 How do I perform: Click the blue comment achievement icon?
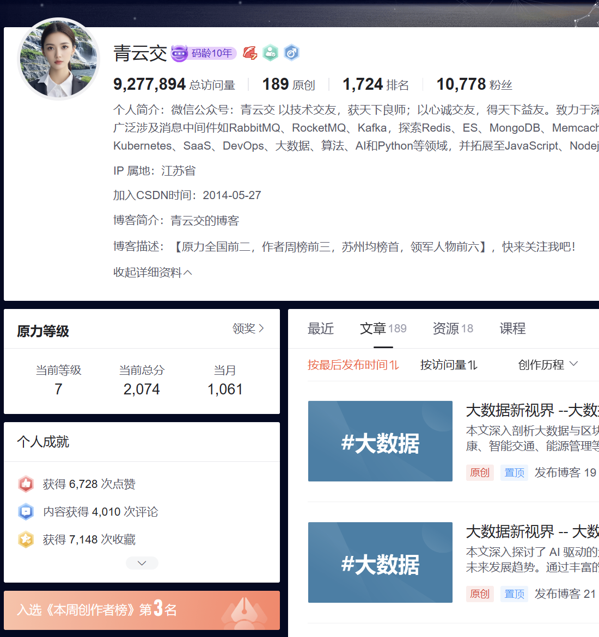26,511
